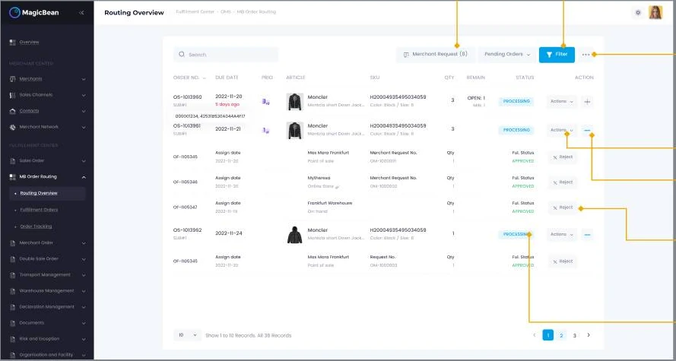
Task: Sort by the Order No. column header
Action: pos(189,78)
